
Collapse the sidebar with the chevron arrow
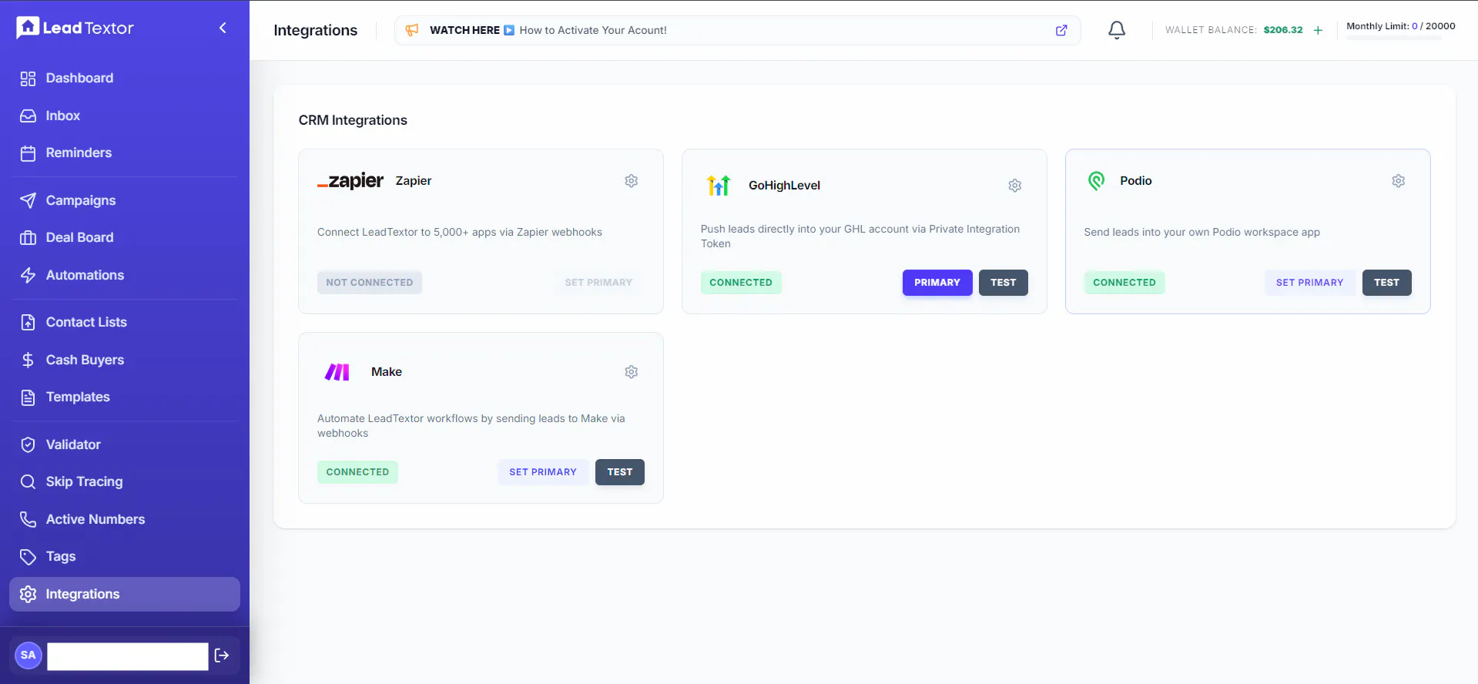click(x=223, y=28)
